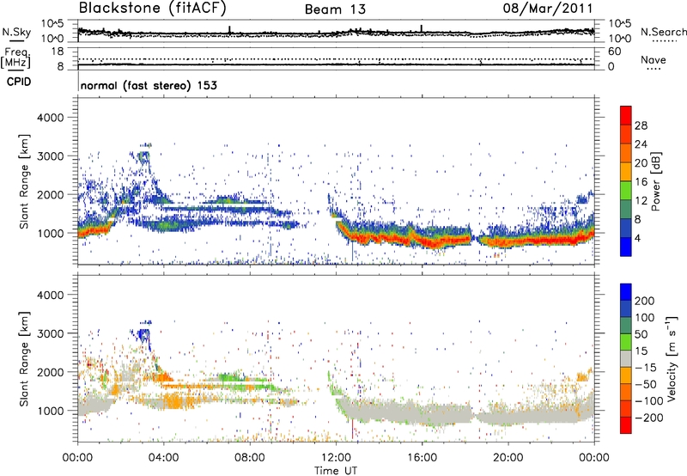The height and width of the screenshot is (476, 687).
Task: Click the frequency axis '18' tick label
Action: [x=58, y=52]
